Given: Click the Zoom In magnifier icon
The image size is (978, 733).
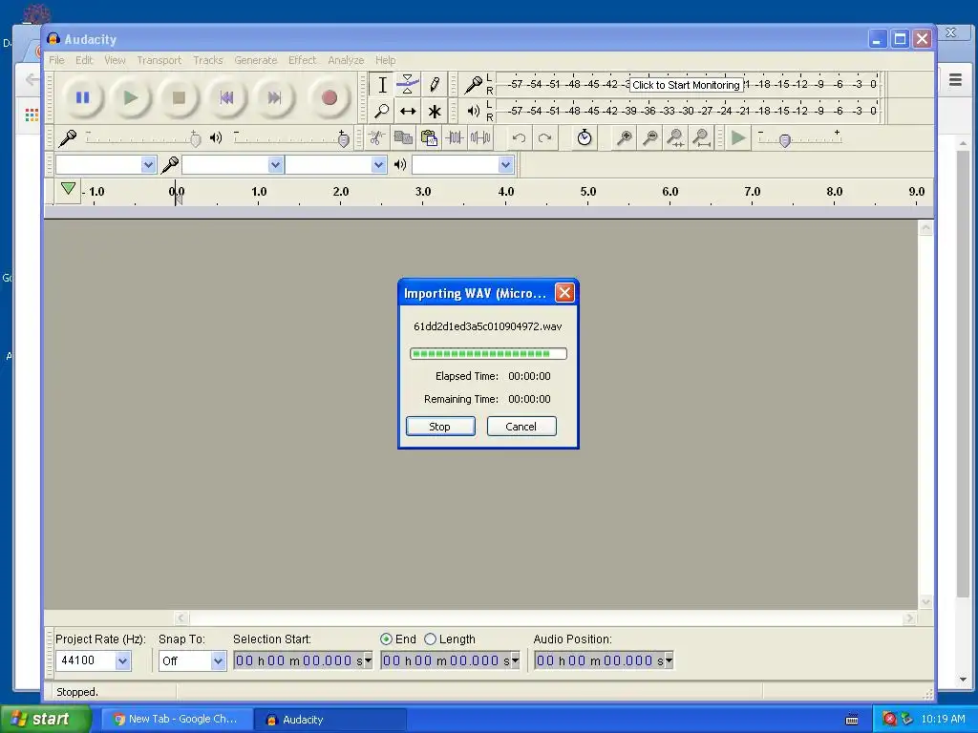Looking at the screenshot, I should 624,137.
